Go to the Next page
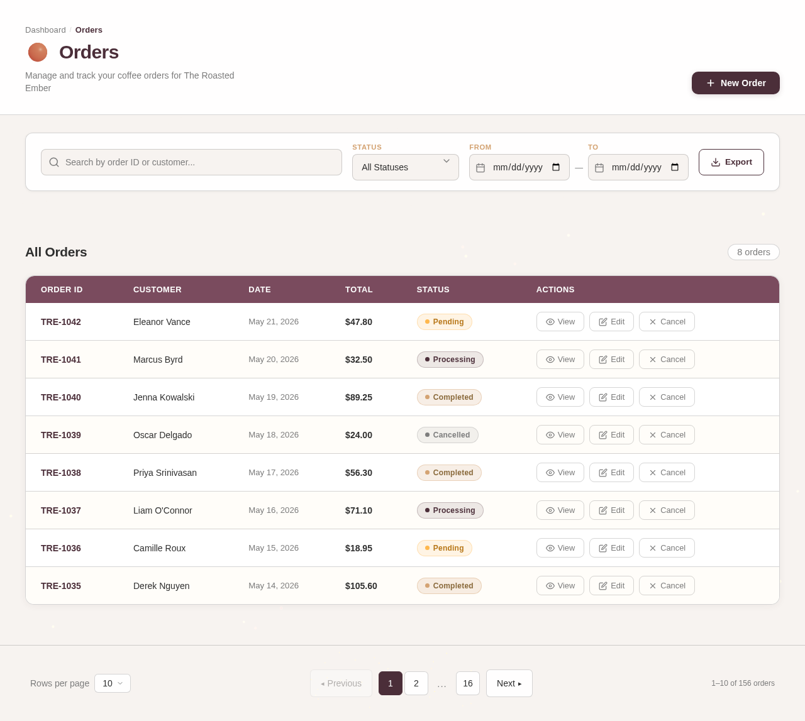Viewport: 805px width, 721px height. 509,683
